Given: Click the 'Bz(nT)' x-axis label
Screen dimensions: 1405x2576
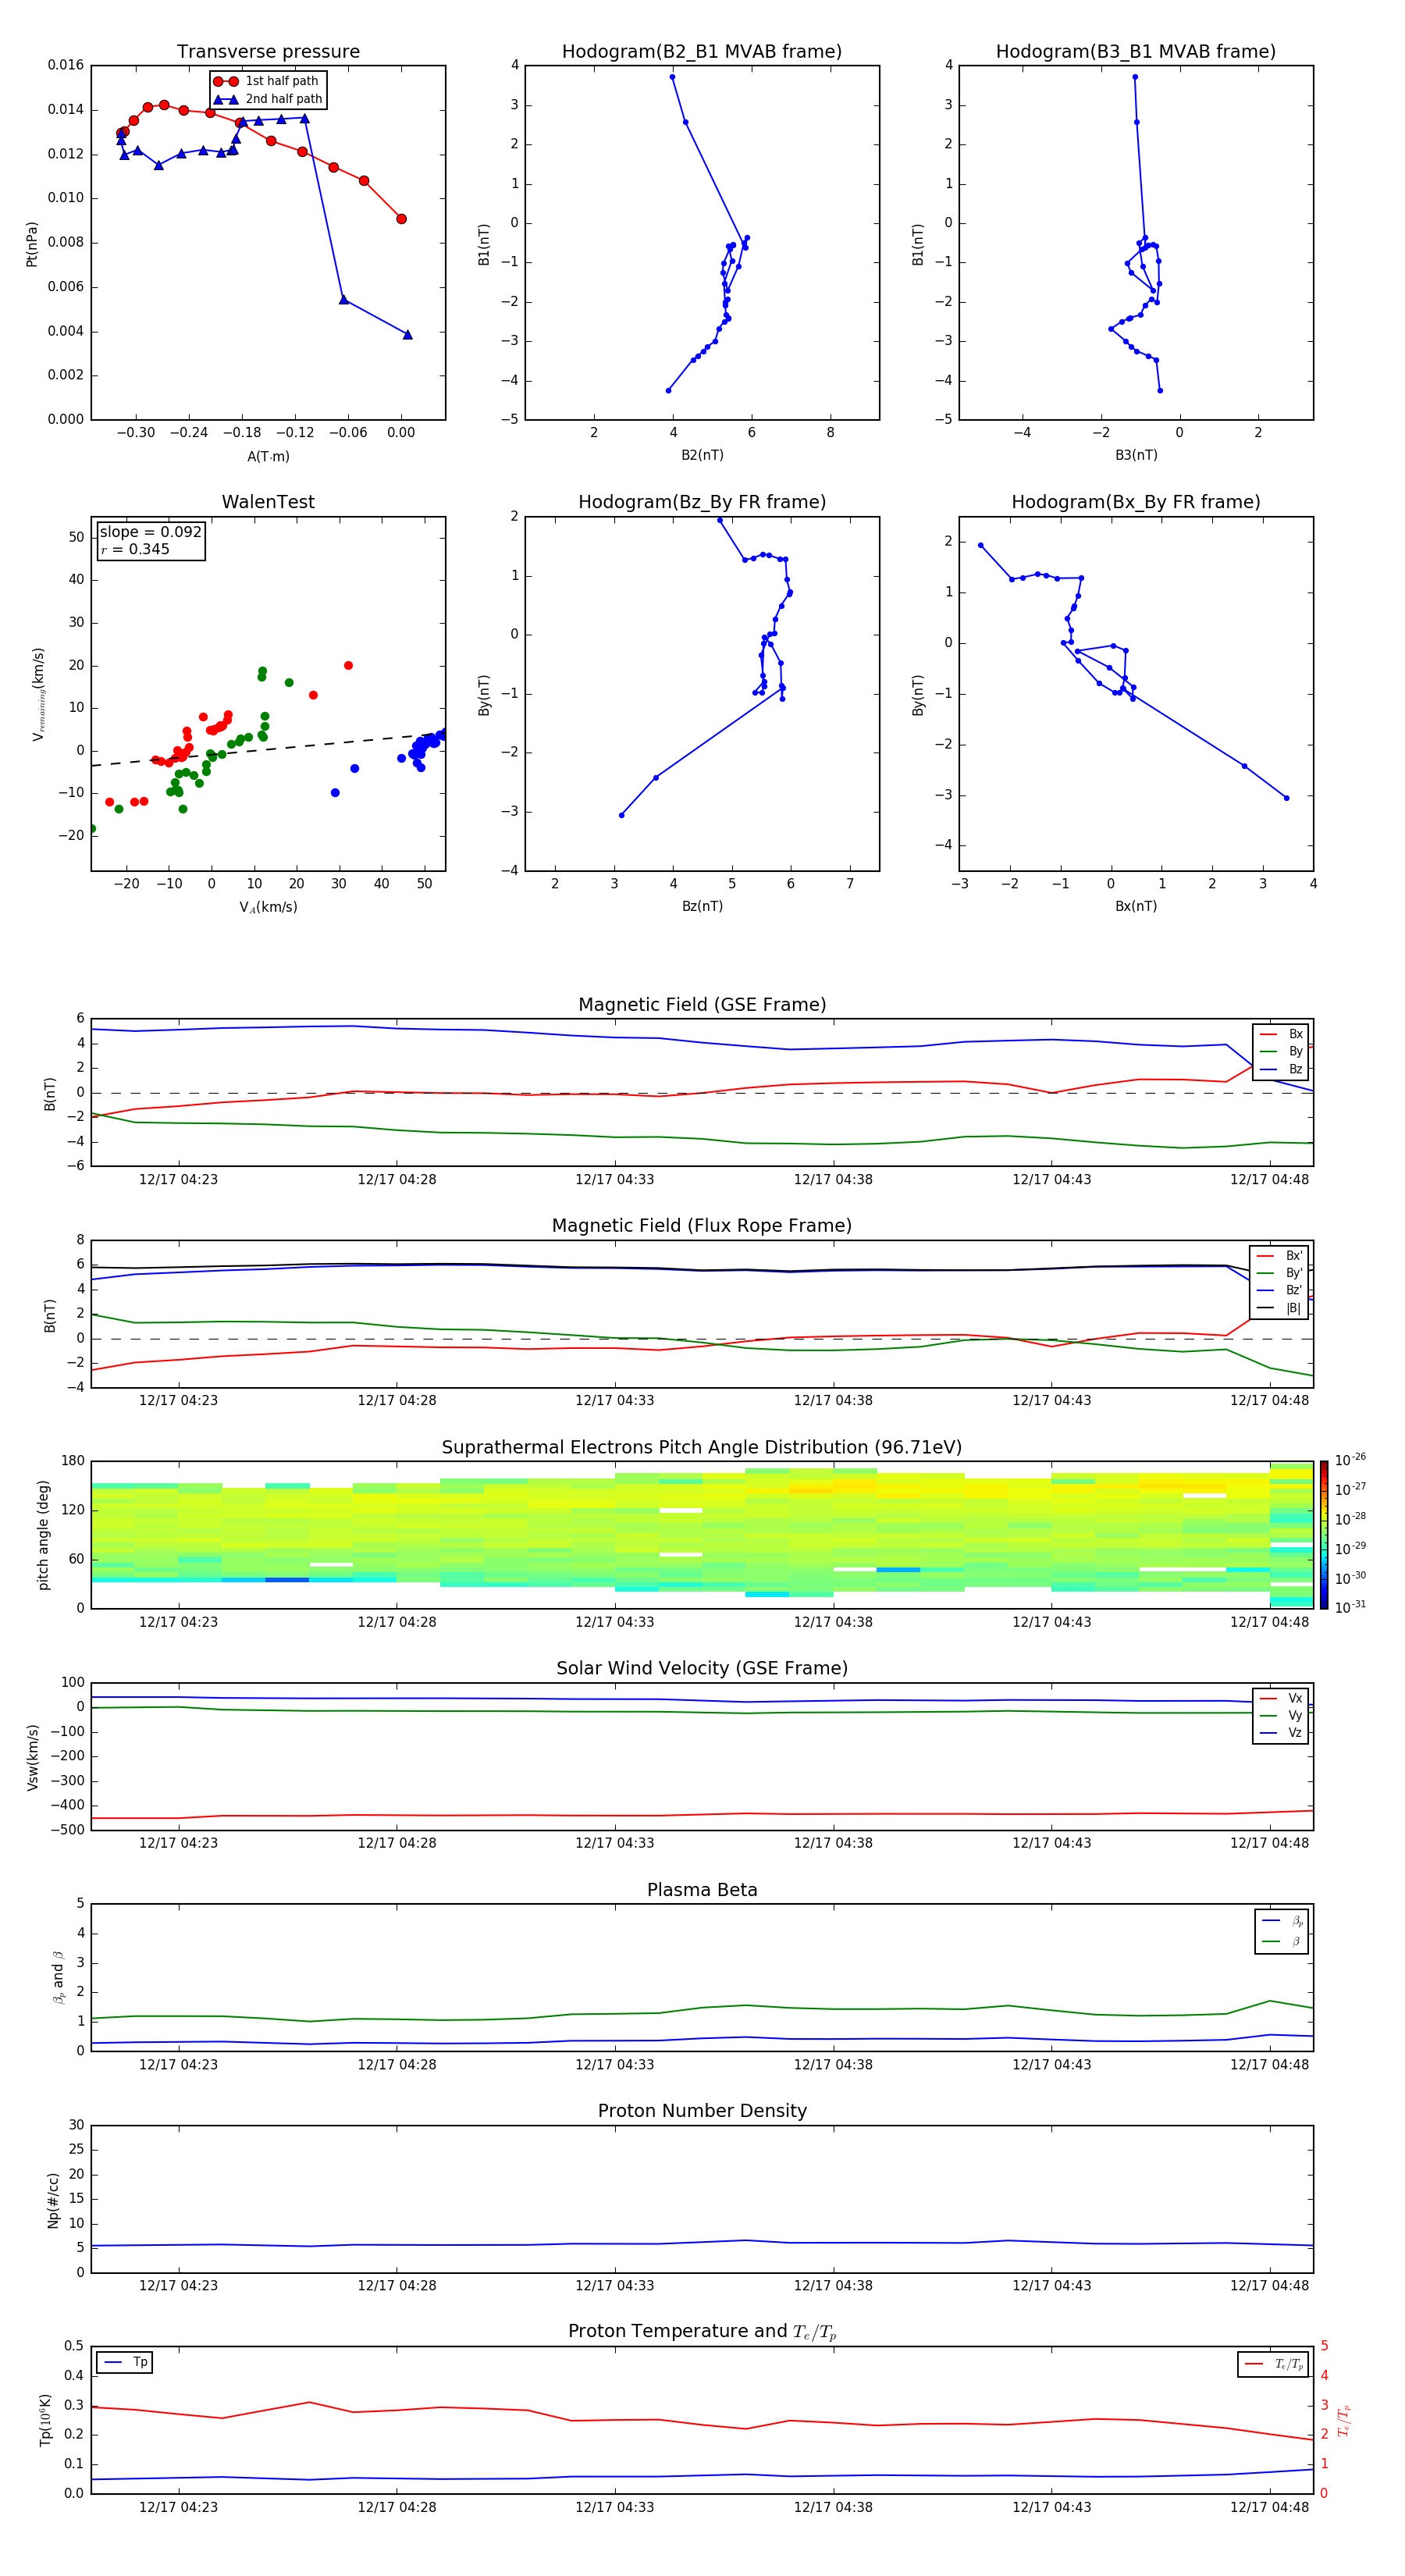Looking at the screenshot, I should 702,906.
